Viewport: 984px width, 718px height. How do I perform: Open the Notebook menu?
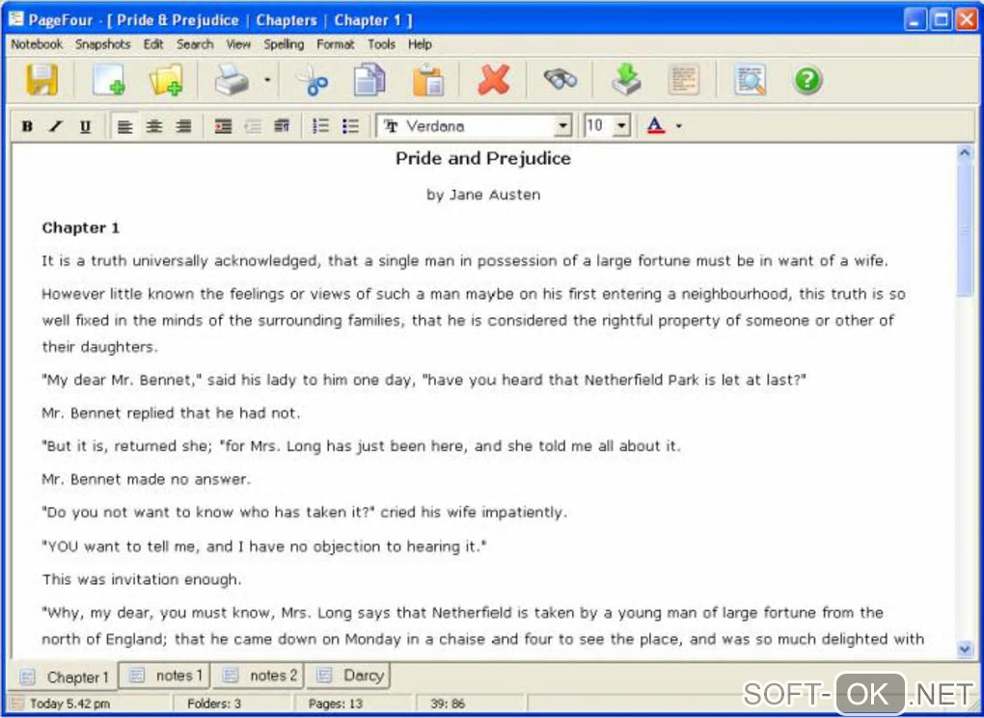tap(37, 44)
